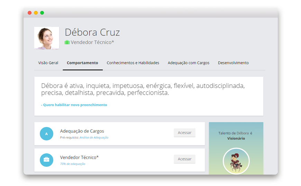The height and width of the screenshot is (186, 301).
Task: Select the Comportamento tab
Action: click(x=82, y=63)
